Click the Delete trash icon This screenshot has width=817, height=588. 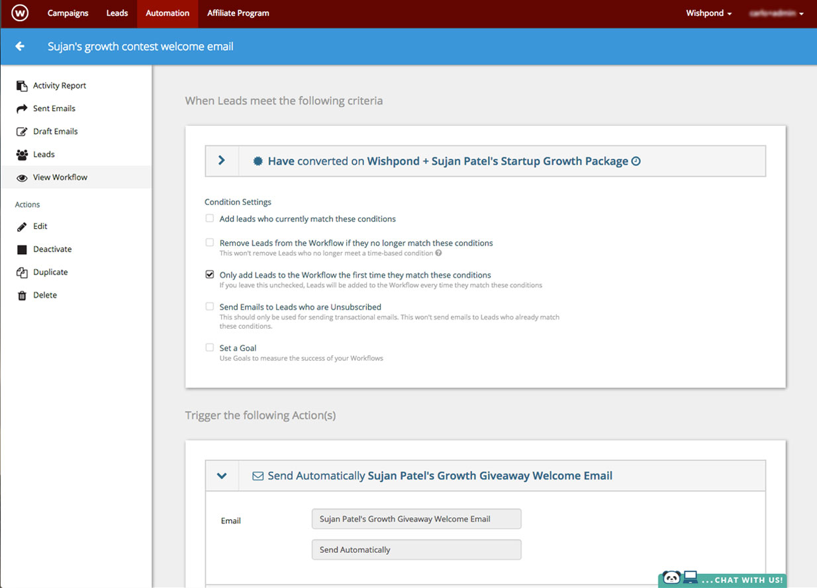click(22, 295)
